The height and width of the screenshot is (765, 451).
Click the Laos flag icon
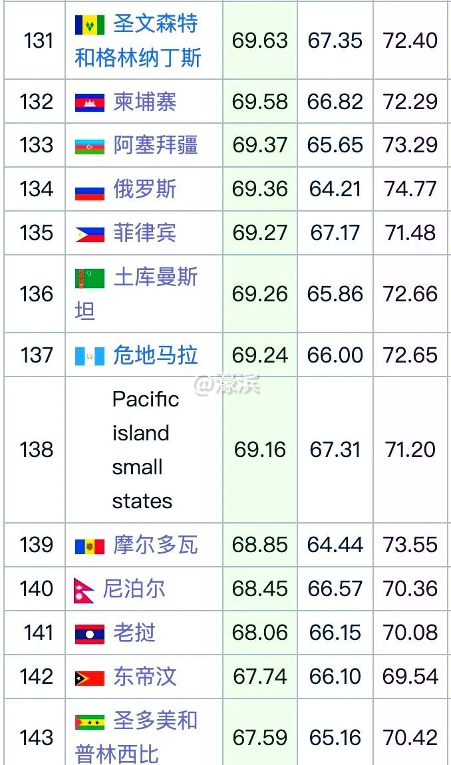[90, 633]
